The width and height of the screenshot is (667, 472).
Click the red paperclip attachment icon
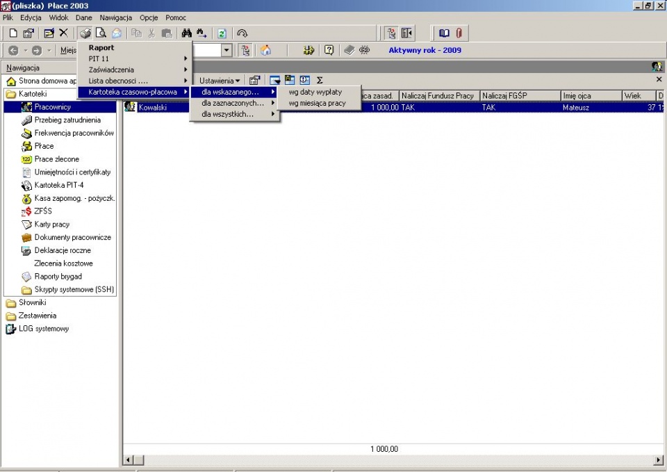coord(459,33)
